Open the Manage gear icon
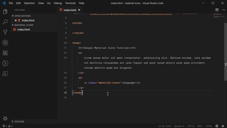 [x=5, y=118]
